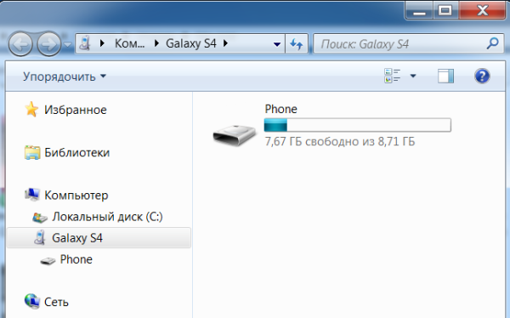Click the Сеть network globe icon
The image size is (510, 318).
point(32,301)
